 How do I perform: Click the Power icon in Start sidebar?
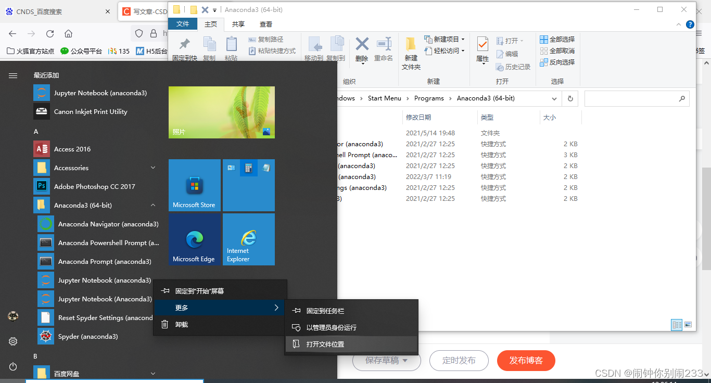(x=13, y=366)
